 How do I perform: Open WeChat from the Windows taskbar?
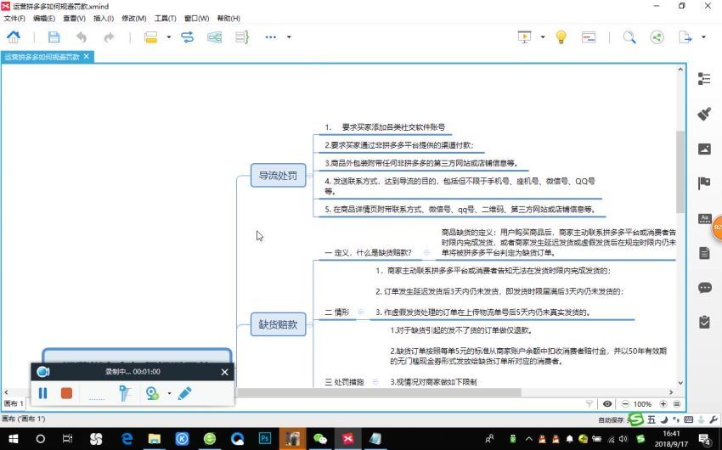(319, 438)
